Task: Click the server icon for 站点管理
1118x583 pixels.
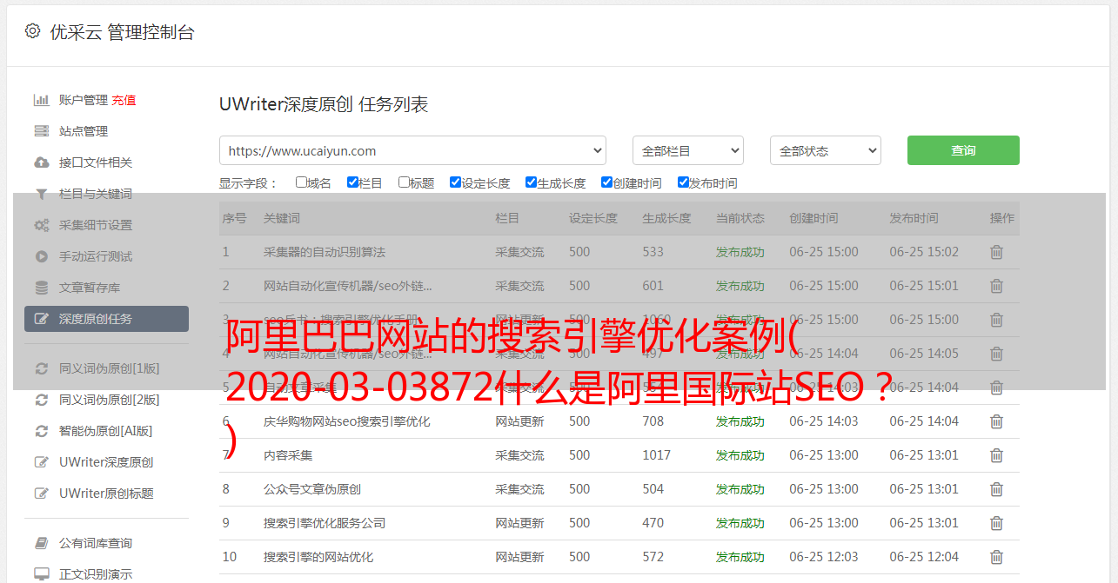Action: coord(41,131)
